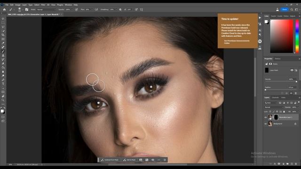The image size is (301, 169).
Task: Open the Image menu
Action: 18,5
